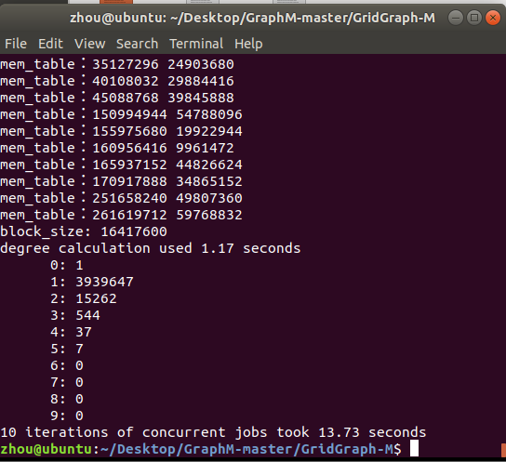Click the terminal title bar text

[x=252, y=18]
